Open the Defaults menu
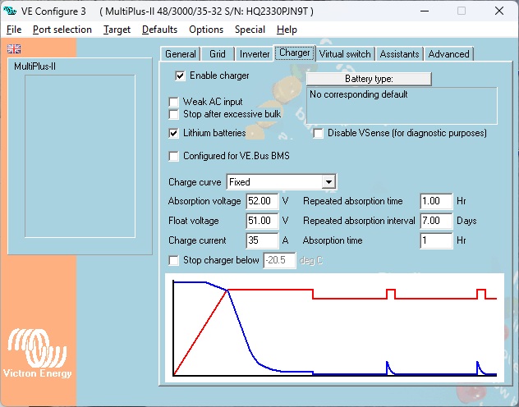 coord(159,30)
